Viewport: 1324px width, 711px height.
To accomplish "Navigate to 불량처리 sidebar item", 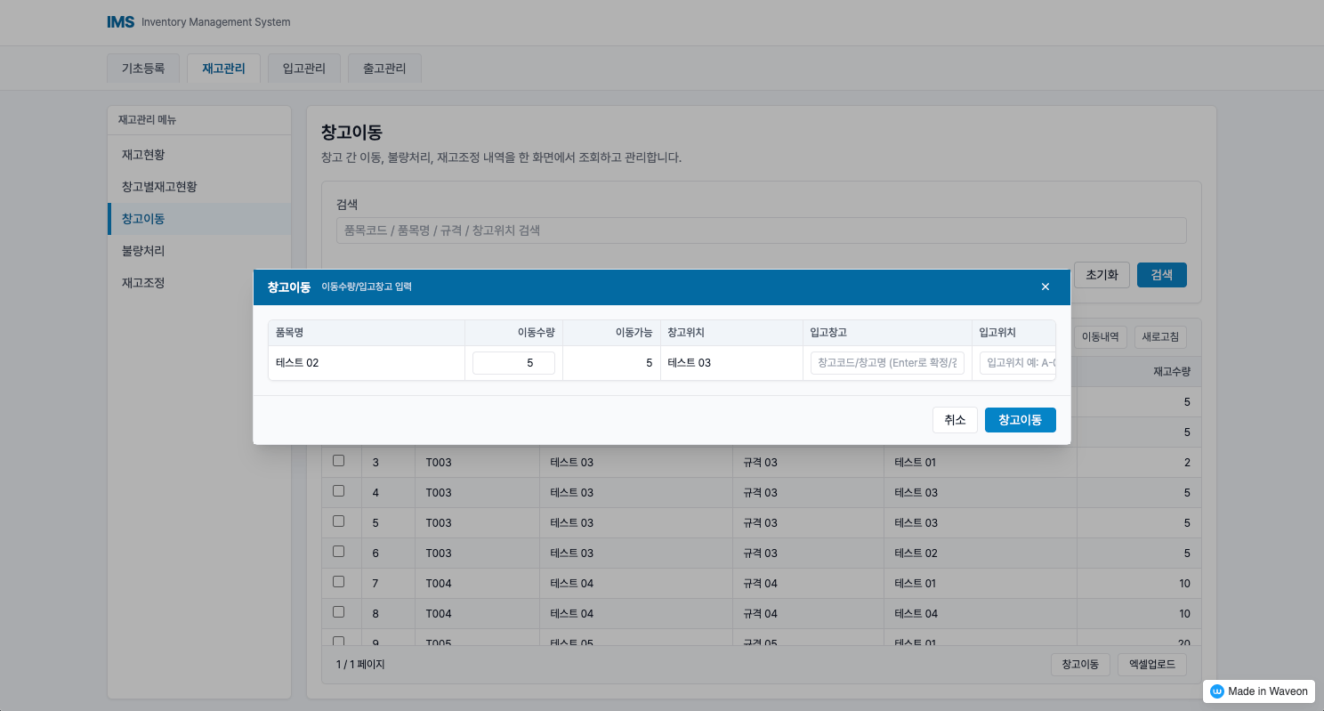I will [143, 251].
